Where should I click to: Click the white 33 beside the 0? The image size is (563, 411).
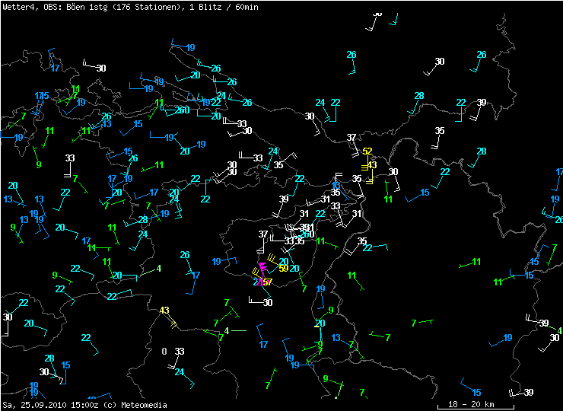[180, 351]
